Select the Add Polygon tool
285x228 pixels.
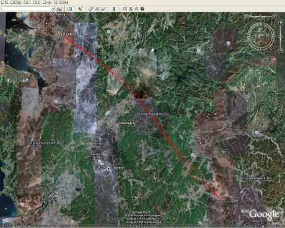tap(91, 9)
